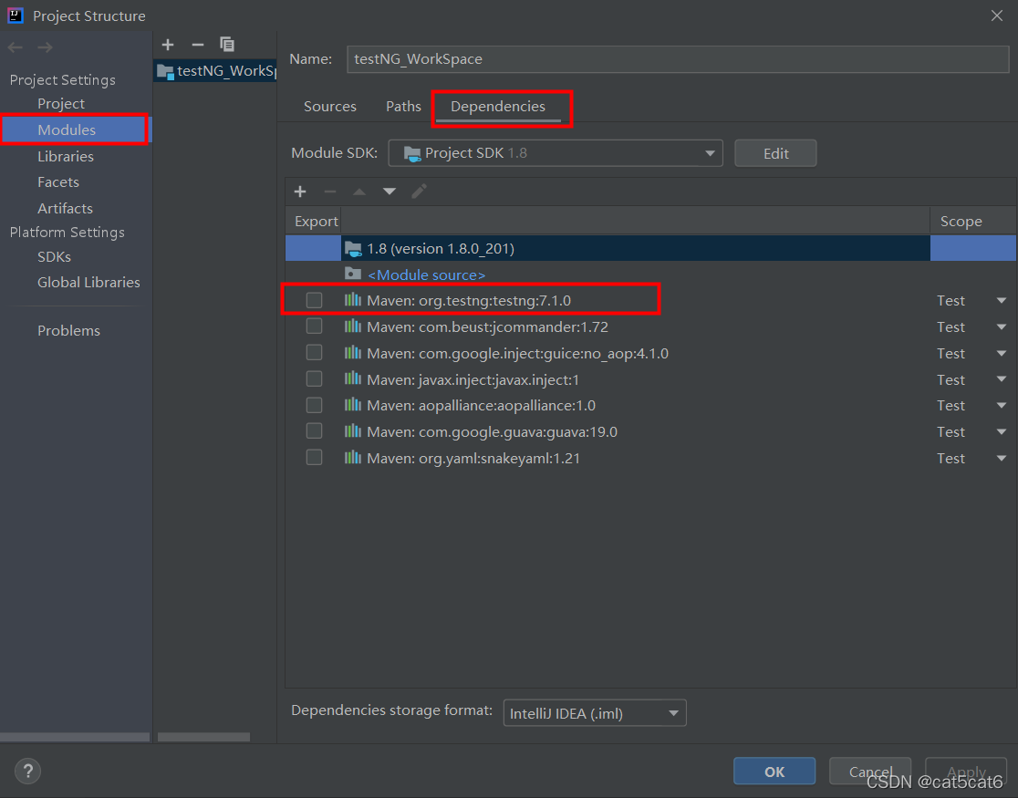
Task: Click the sidebar horizontal scrollbar
Action: click(x=75, y=737)
